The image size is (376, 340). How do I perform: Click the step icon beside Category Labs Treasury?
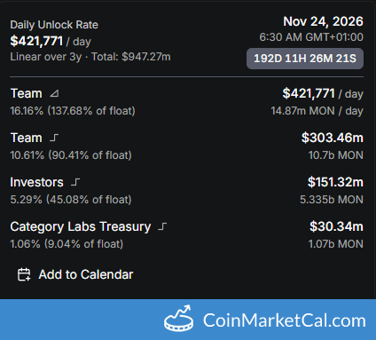(x=162, y=226)
